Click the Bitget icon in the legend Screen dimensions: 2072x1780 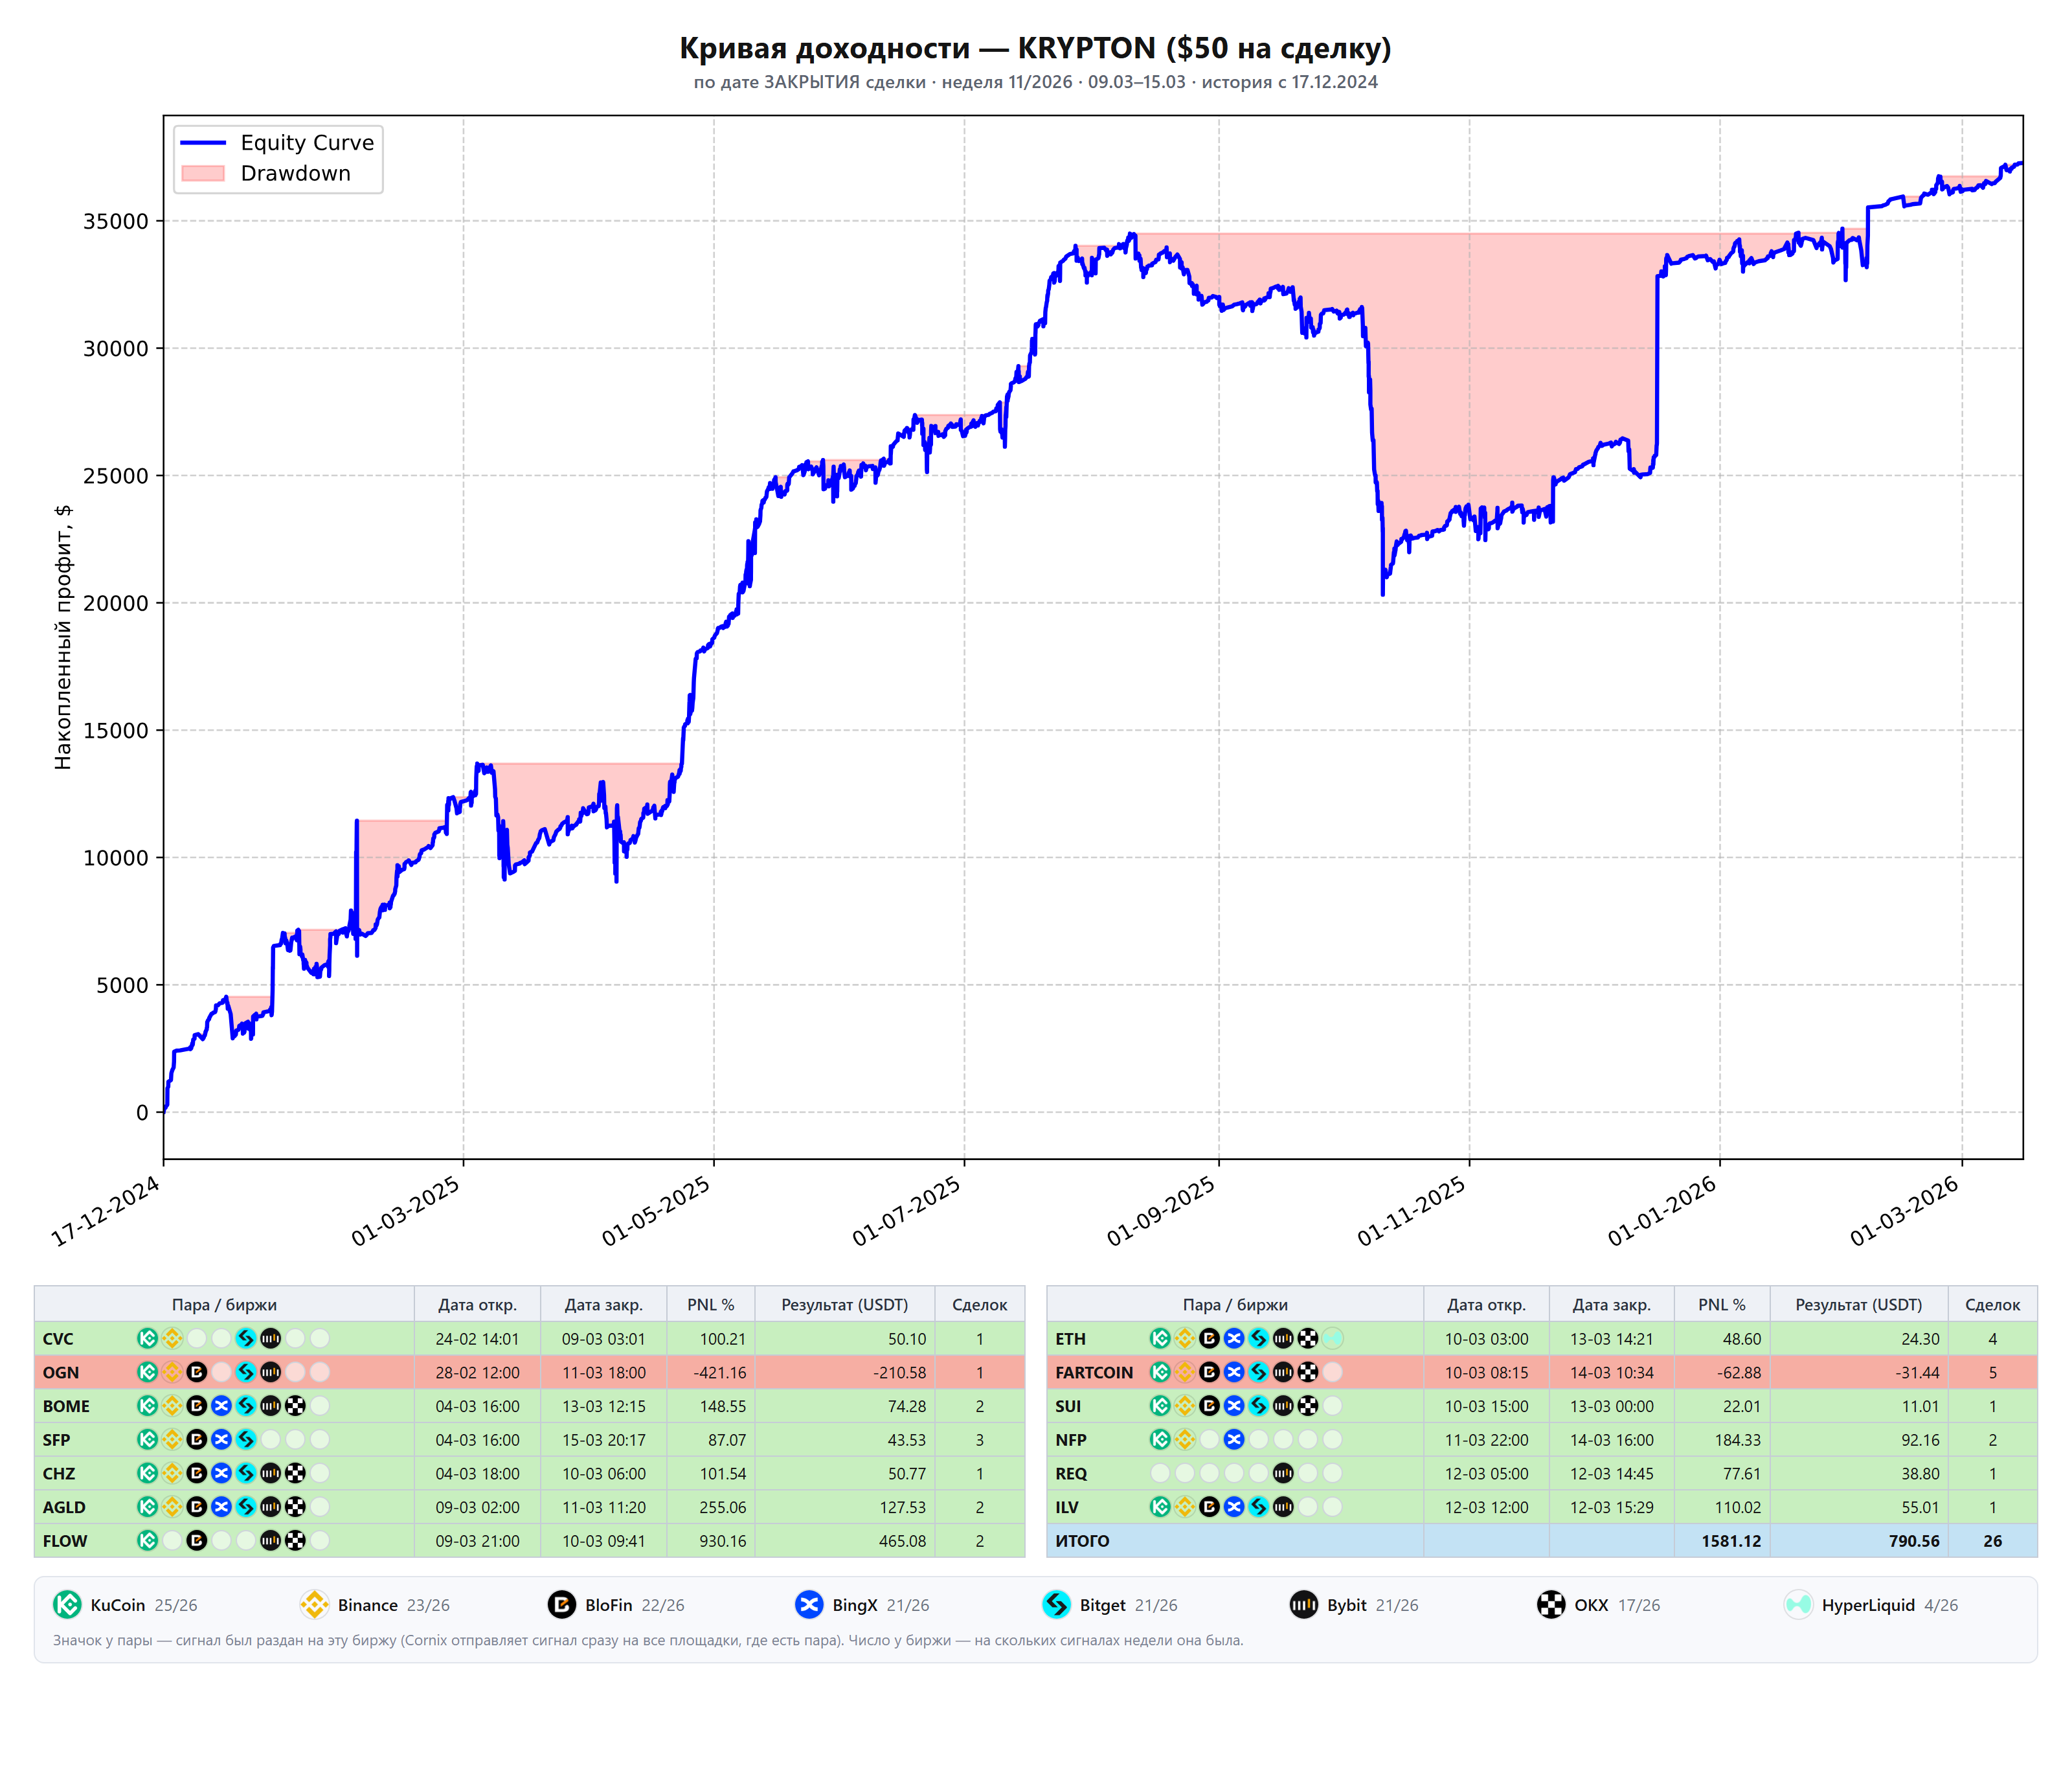(x=1056, y=1604)
